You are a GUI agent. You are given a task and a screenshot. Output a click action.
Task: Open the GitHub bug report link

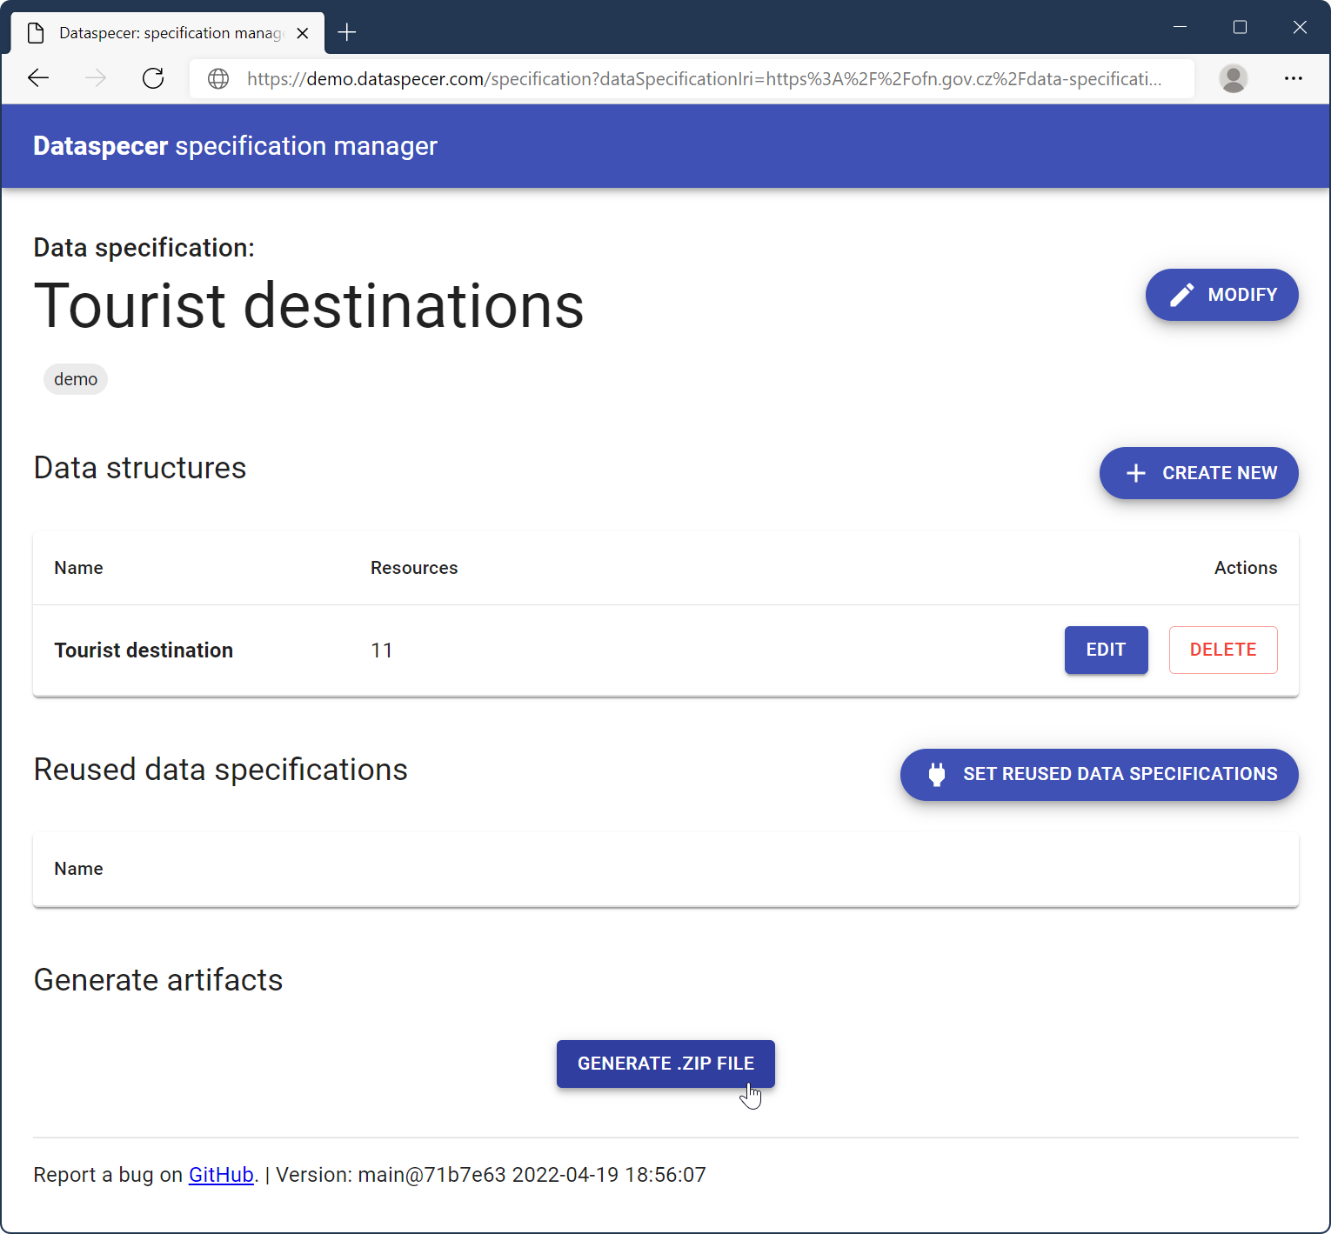221,1175
